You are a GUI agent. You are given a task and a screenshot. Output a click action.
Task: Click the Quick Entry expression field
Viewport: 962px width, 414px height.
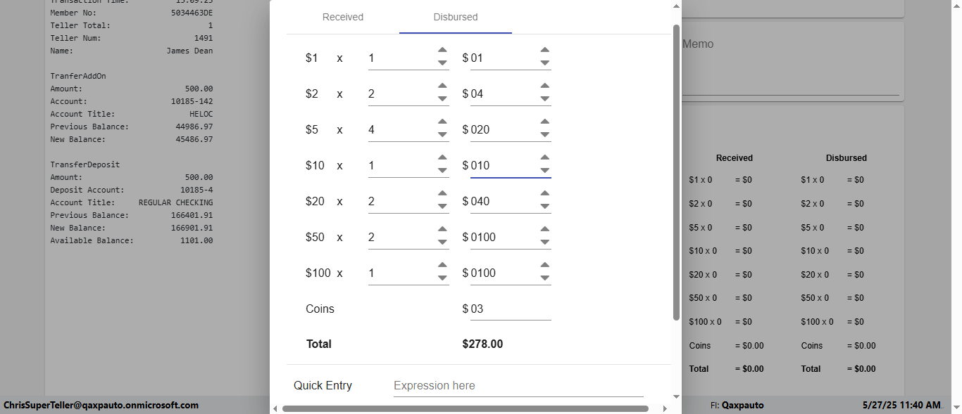tap(518, 385)
